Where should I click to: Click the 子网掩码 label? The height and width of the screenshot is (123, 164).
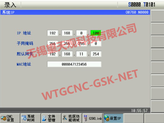[x=25, y=43]
